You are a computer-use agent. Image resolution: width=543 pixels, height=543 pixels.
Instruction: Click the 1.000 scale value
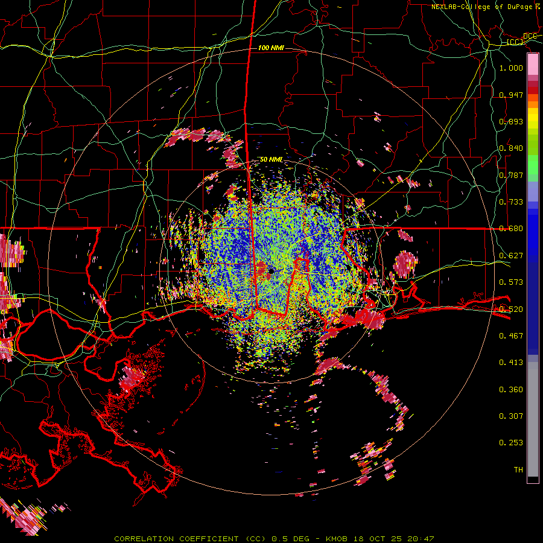click(x=511, y=68)
